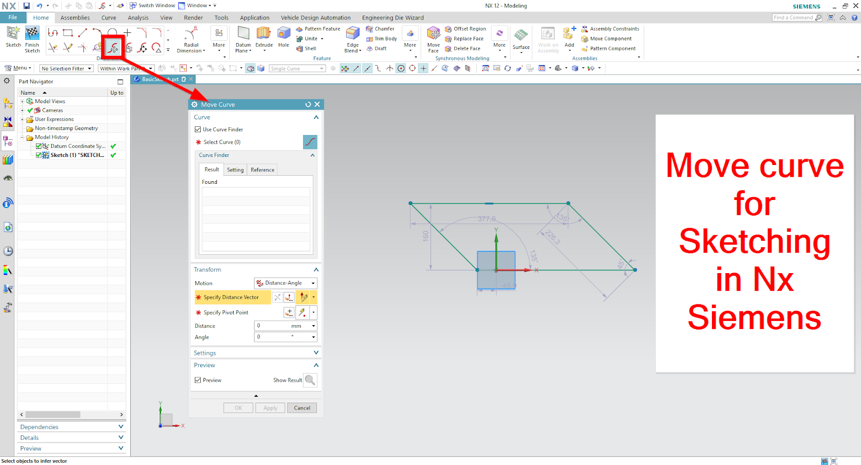The image size is (861, 465).
Task: Open the Vehicle Design Automation tab
Action: 315,18
